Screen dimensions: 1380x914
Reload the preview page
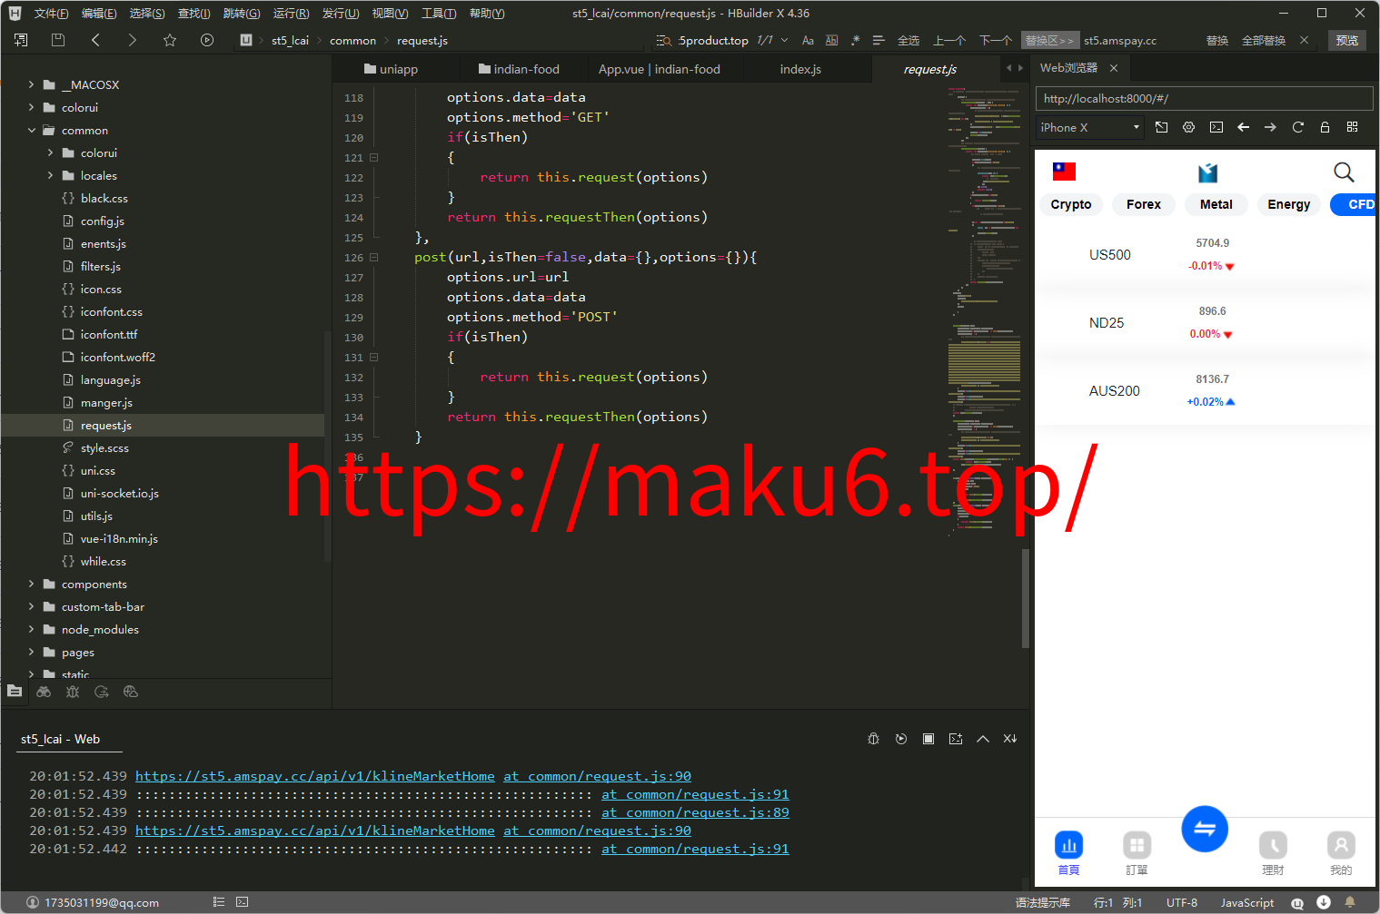[1297, 127]
